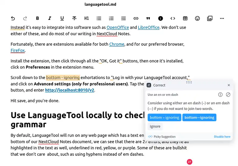Close the LanguageTool Correct popup

(x=229, y=85)
